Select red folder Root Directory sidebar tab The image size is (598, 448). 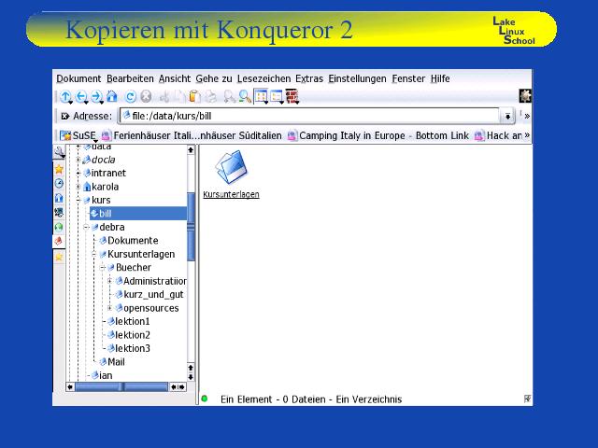[x=59, y=241]
